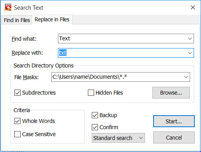Click the Search Directory Options group title
The width and height of the screenshot is (201, 152).
44,66
